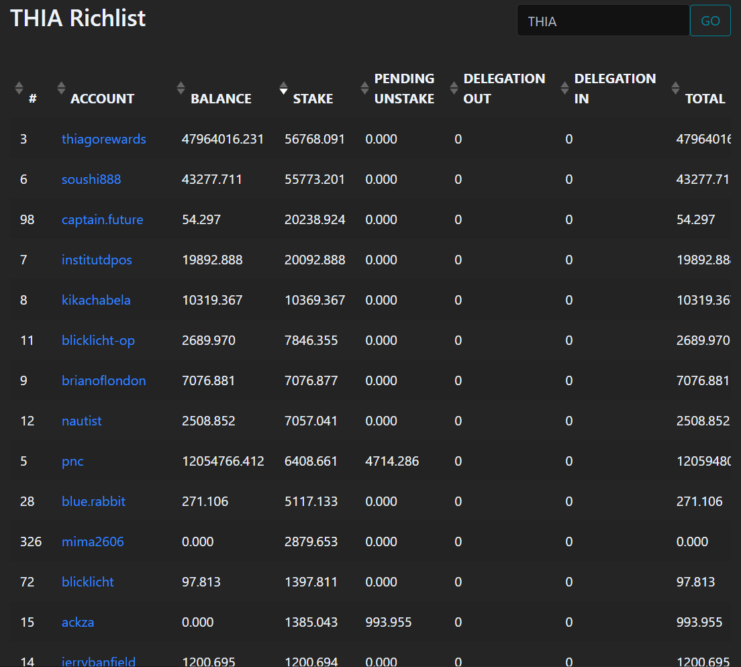Select stake value 56768.091
The image size is (741, 667).
(x=314, y=140)
